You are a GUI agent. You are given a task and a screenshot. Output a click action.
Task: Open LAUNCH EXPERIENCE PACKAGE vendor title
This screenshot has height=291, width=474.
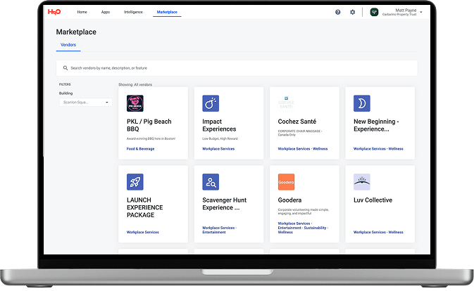point(145,207)
